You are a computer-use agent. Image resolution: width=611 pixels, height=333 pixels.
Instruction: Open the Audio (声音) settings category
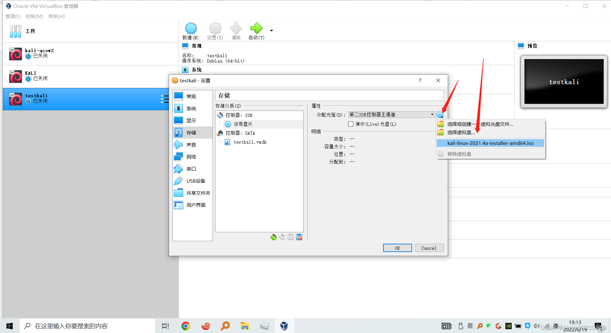193,145
